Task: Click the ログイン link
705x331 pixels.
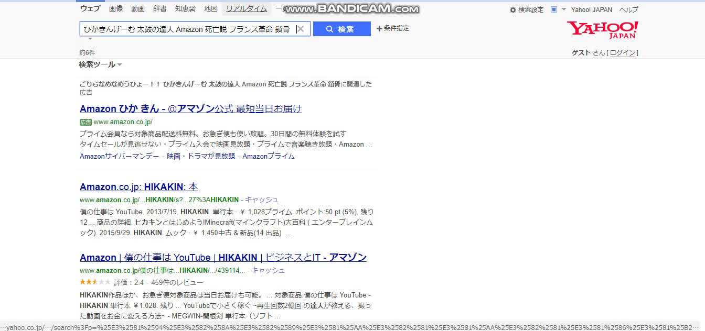Action: click(623, 53)
